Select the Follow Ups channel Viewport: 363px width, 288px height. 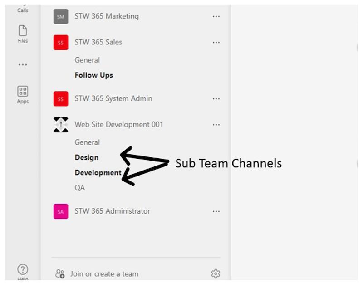tap(93, 75)
